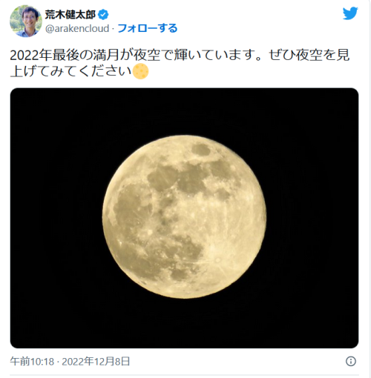Open 荒木健太郎's profile via display name

coord(70,15)
